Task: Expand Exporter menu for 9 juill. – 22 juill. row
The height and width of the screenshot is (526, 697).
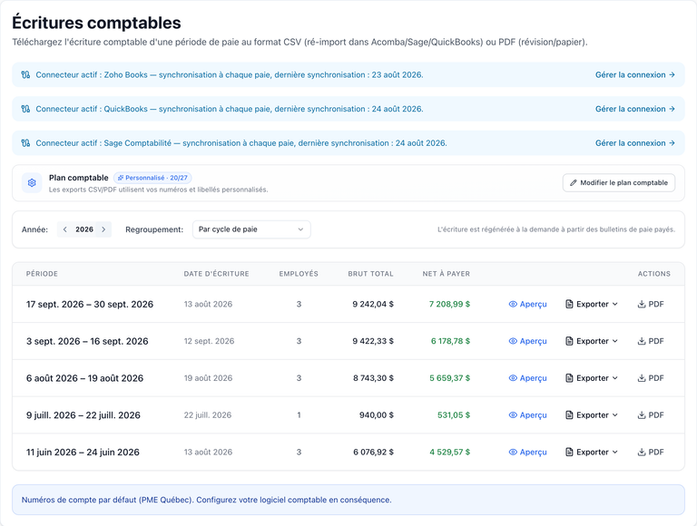Action: (x=592, y=415)
